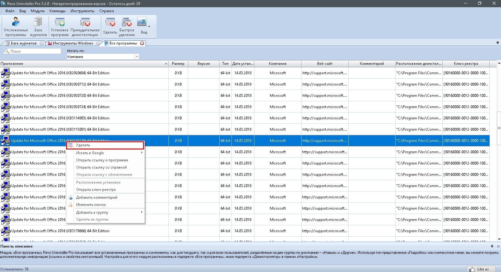This screenshot has height=272, width=501.
Task: Choose Открыть ключ реестра menu item
Action: tap(105, 190)
